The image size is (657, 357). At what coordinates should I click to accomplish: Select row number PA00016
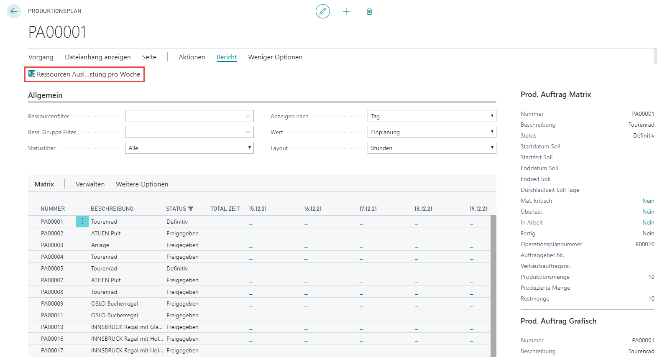pyautogui.click(x=52, y=339)
